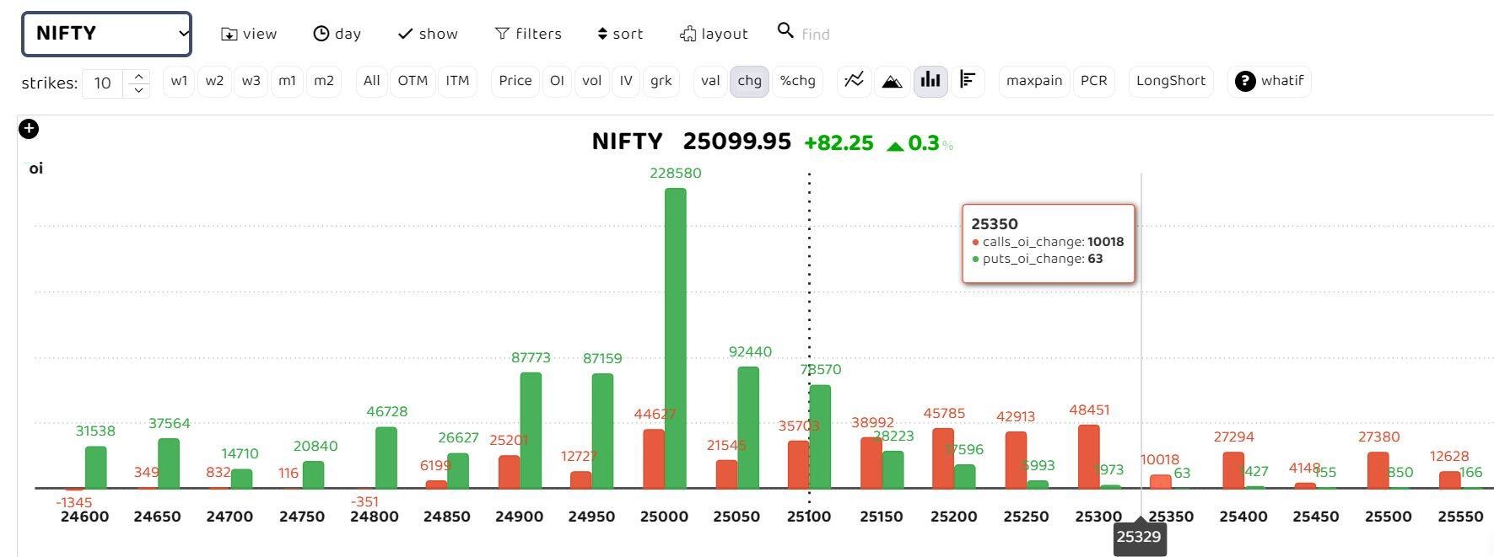Viewport: 1494px width, 557px height.
Task: Focus the find search field
Action: click(x=816, y=35)
